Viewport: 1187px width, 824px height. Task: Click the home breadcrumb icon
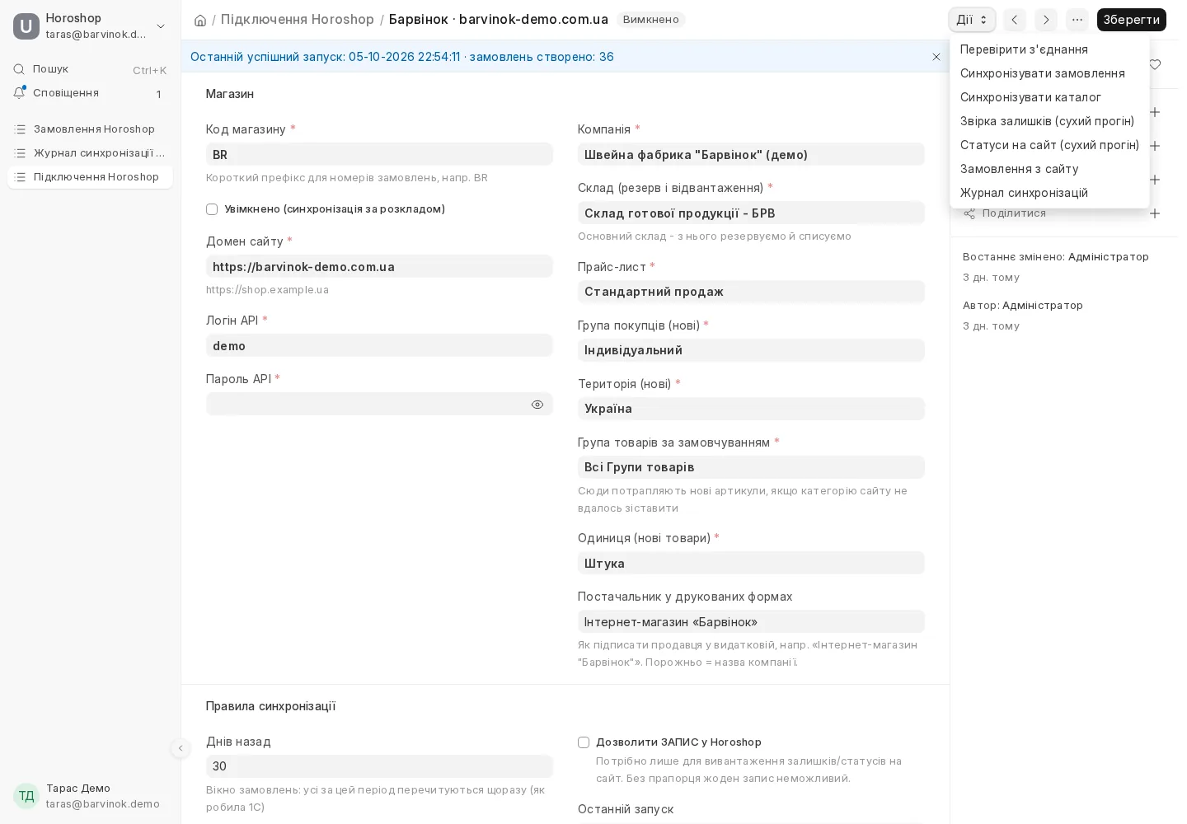(199, 20)
